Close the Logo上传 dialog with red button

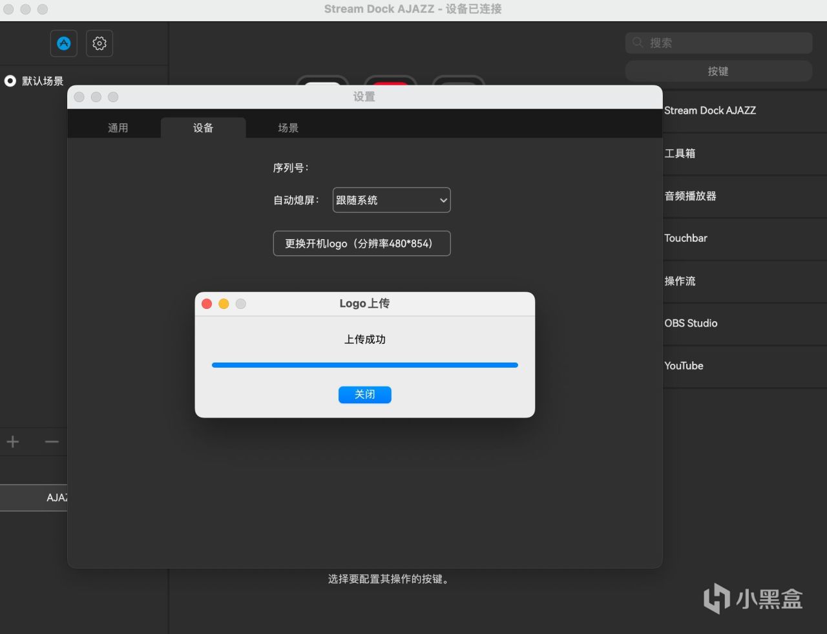tap(207, 304)
